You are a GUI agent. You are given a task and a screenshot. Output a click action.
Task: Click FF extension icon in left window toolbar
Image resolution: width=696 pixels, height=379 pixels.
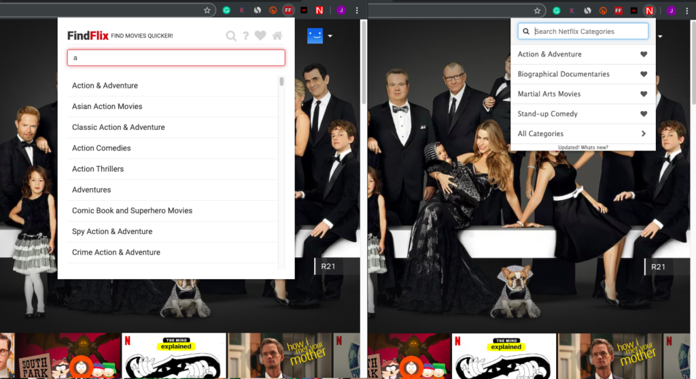tap(288, 10)
